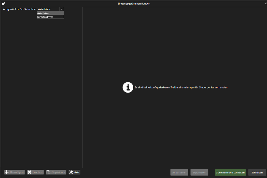Click the Schließen button

257,172
